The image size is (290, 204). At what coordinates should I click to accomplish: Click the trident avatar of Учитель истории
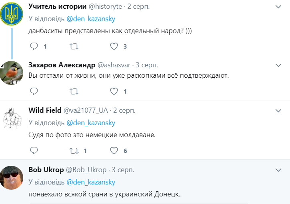coord(12,14)
